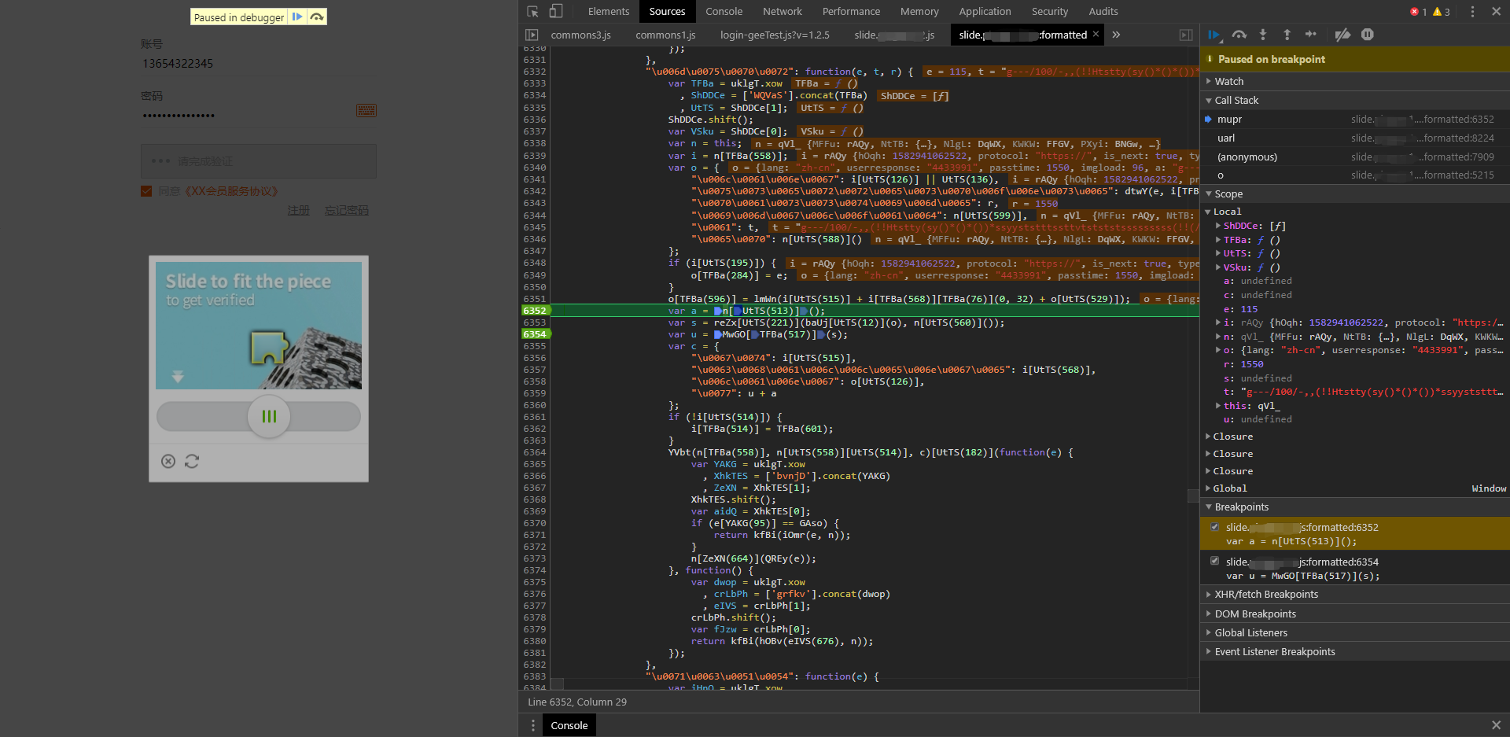Click Step over next function call
Image resolution: width=1510 pixels, height=737 pixels.
pos(1239,35)
